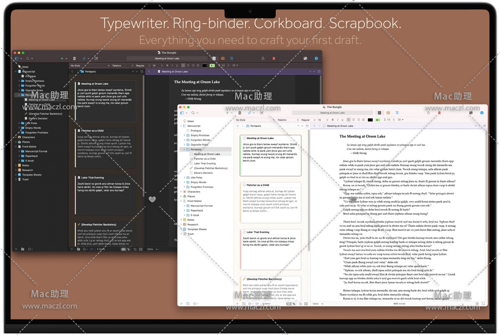Viewport: 500px width, 335px height.
Task: Switch to Corkboard view in the light window toolbar
Action: click(x=388, y=113)
